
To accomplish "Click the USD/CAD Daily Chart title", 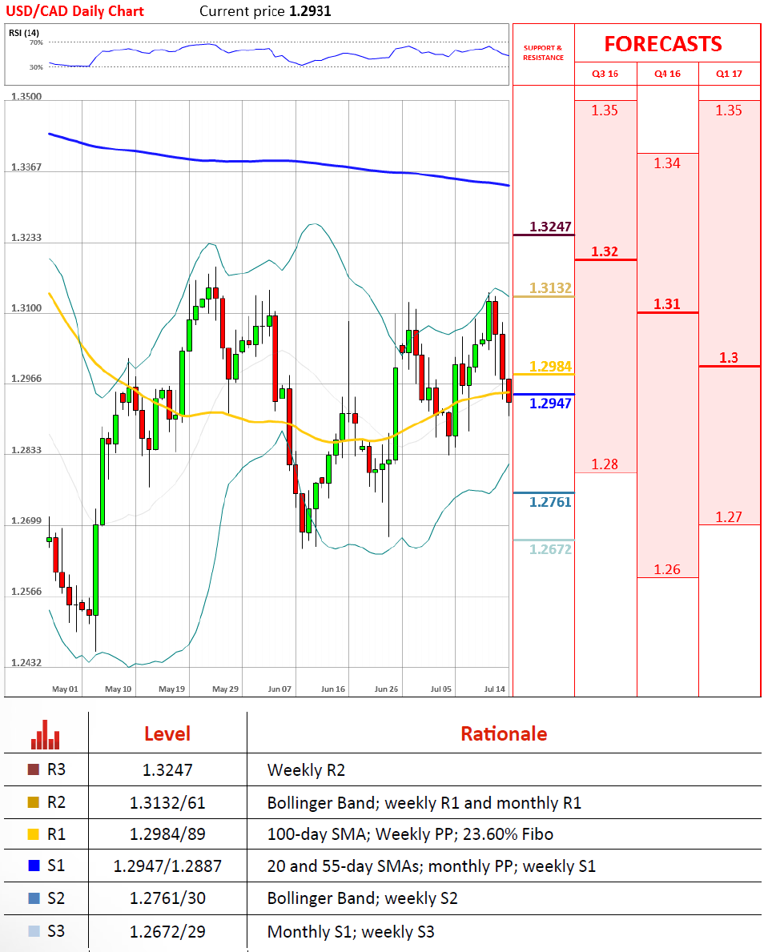I will point(77,11).
